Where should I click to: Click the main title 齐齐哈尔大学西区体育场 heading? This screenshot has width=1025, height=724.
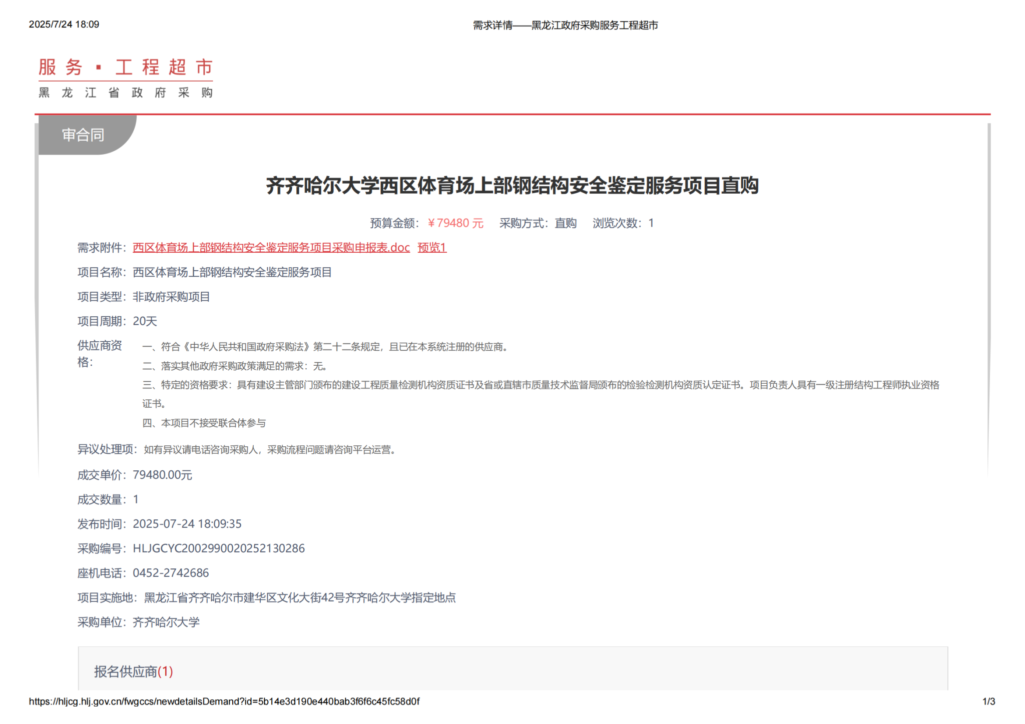(x=512, y=186)
